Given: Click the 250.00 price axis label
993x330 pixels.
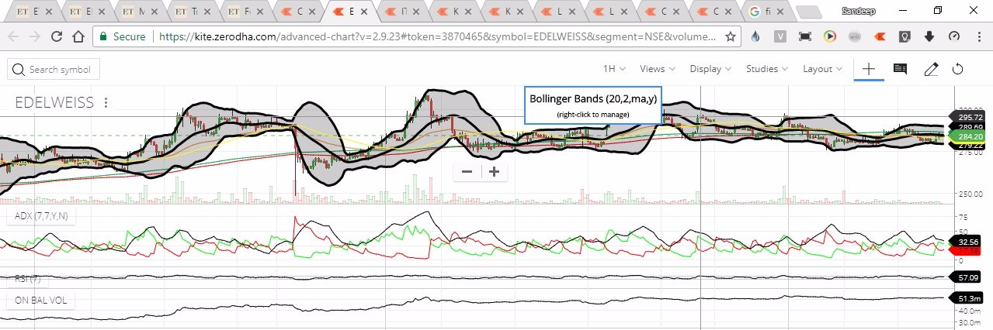Looking at the screenshot, I should click(x=972, y=194).
